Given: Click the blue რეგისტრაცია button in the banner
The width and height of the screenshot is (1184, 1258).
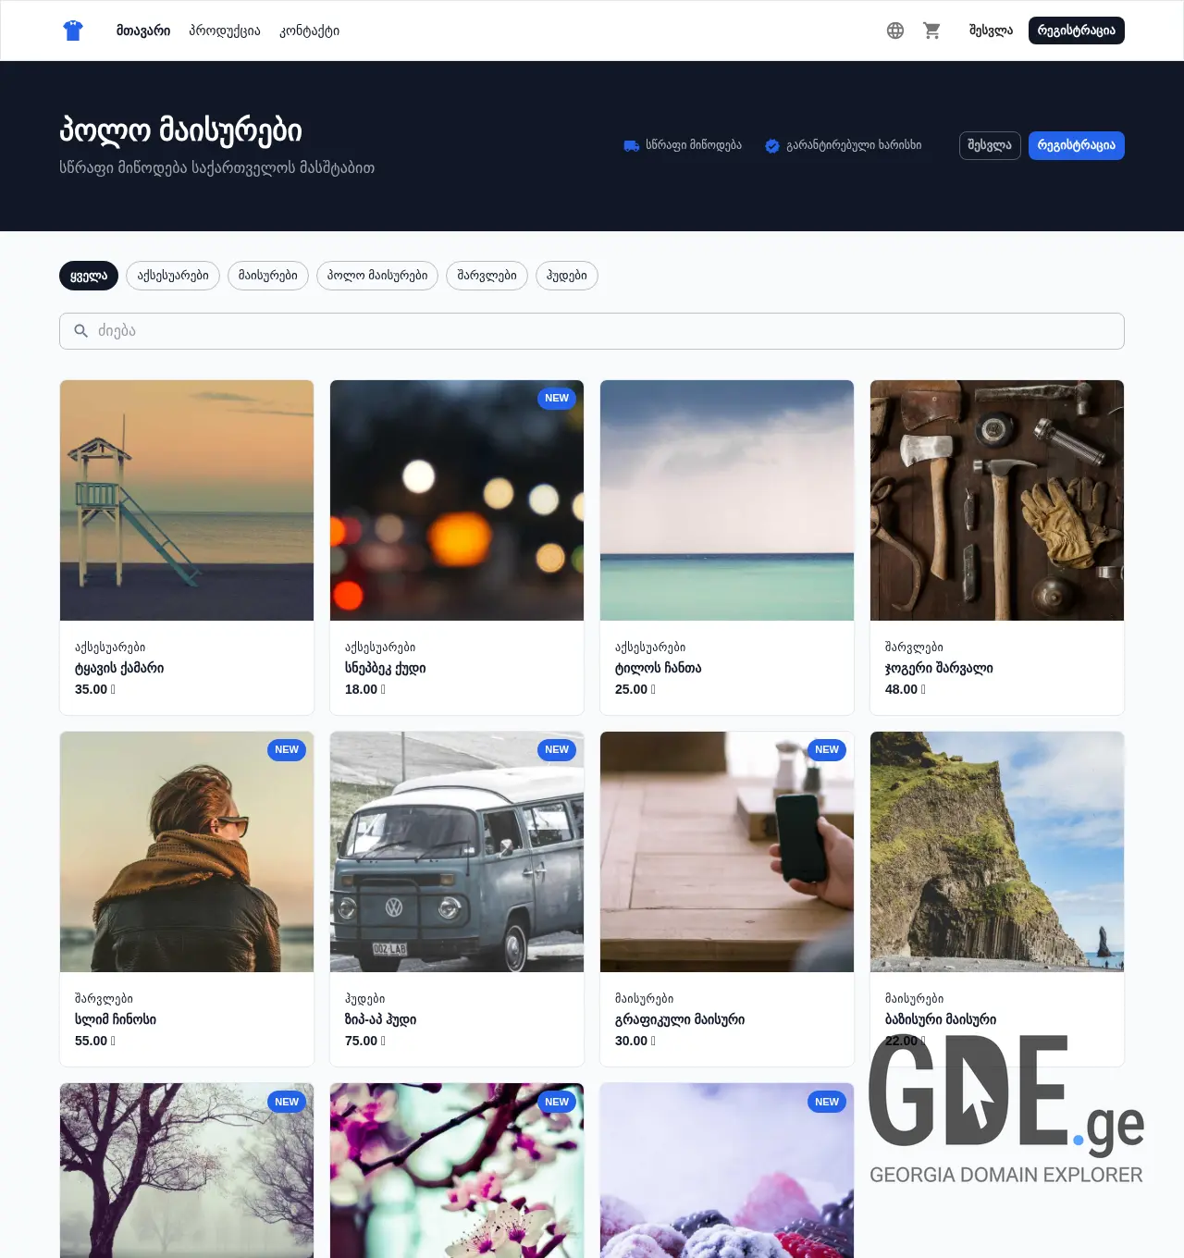Looking at the screenshot, I should click(1077, 145).
